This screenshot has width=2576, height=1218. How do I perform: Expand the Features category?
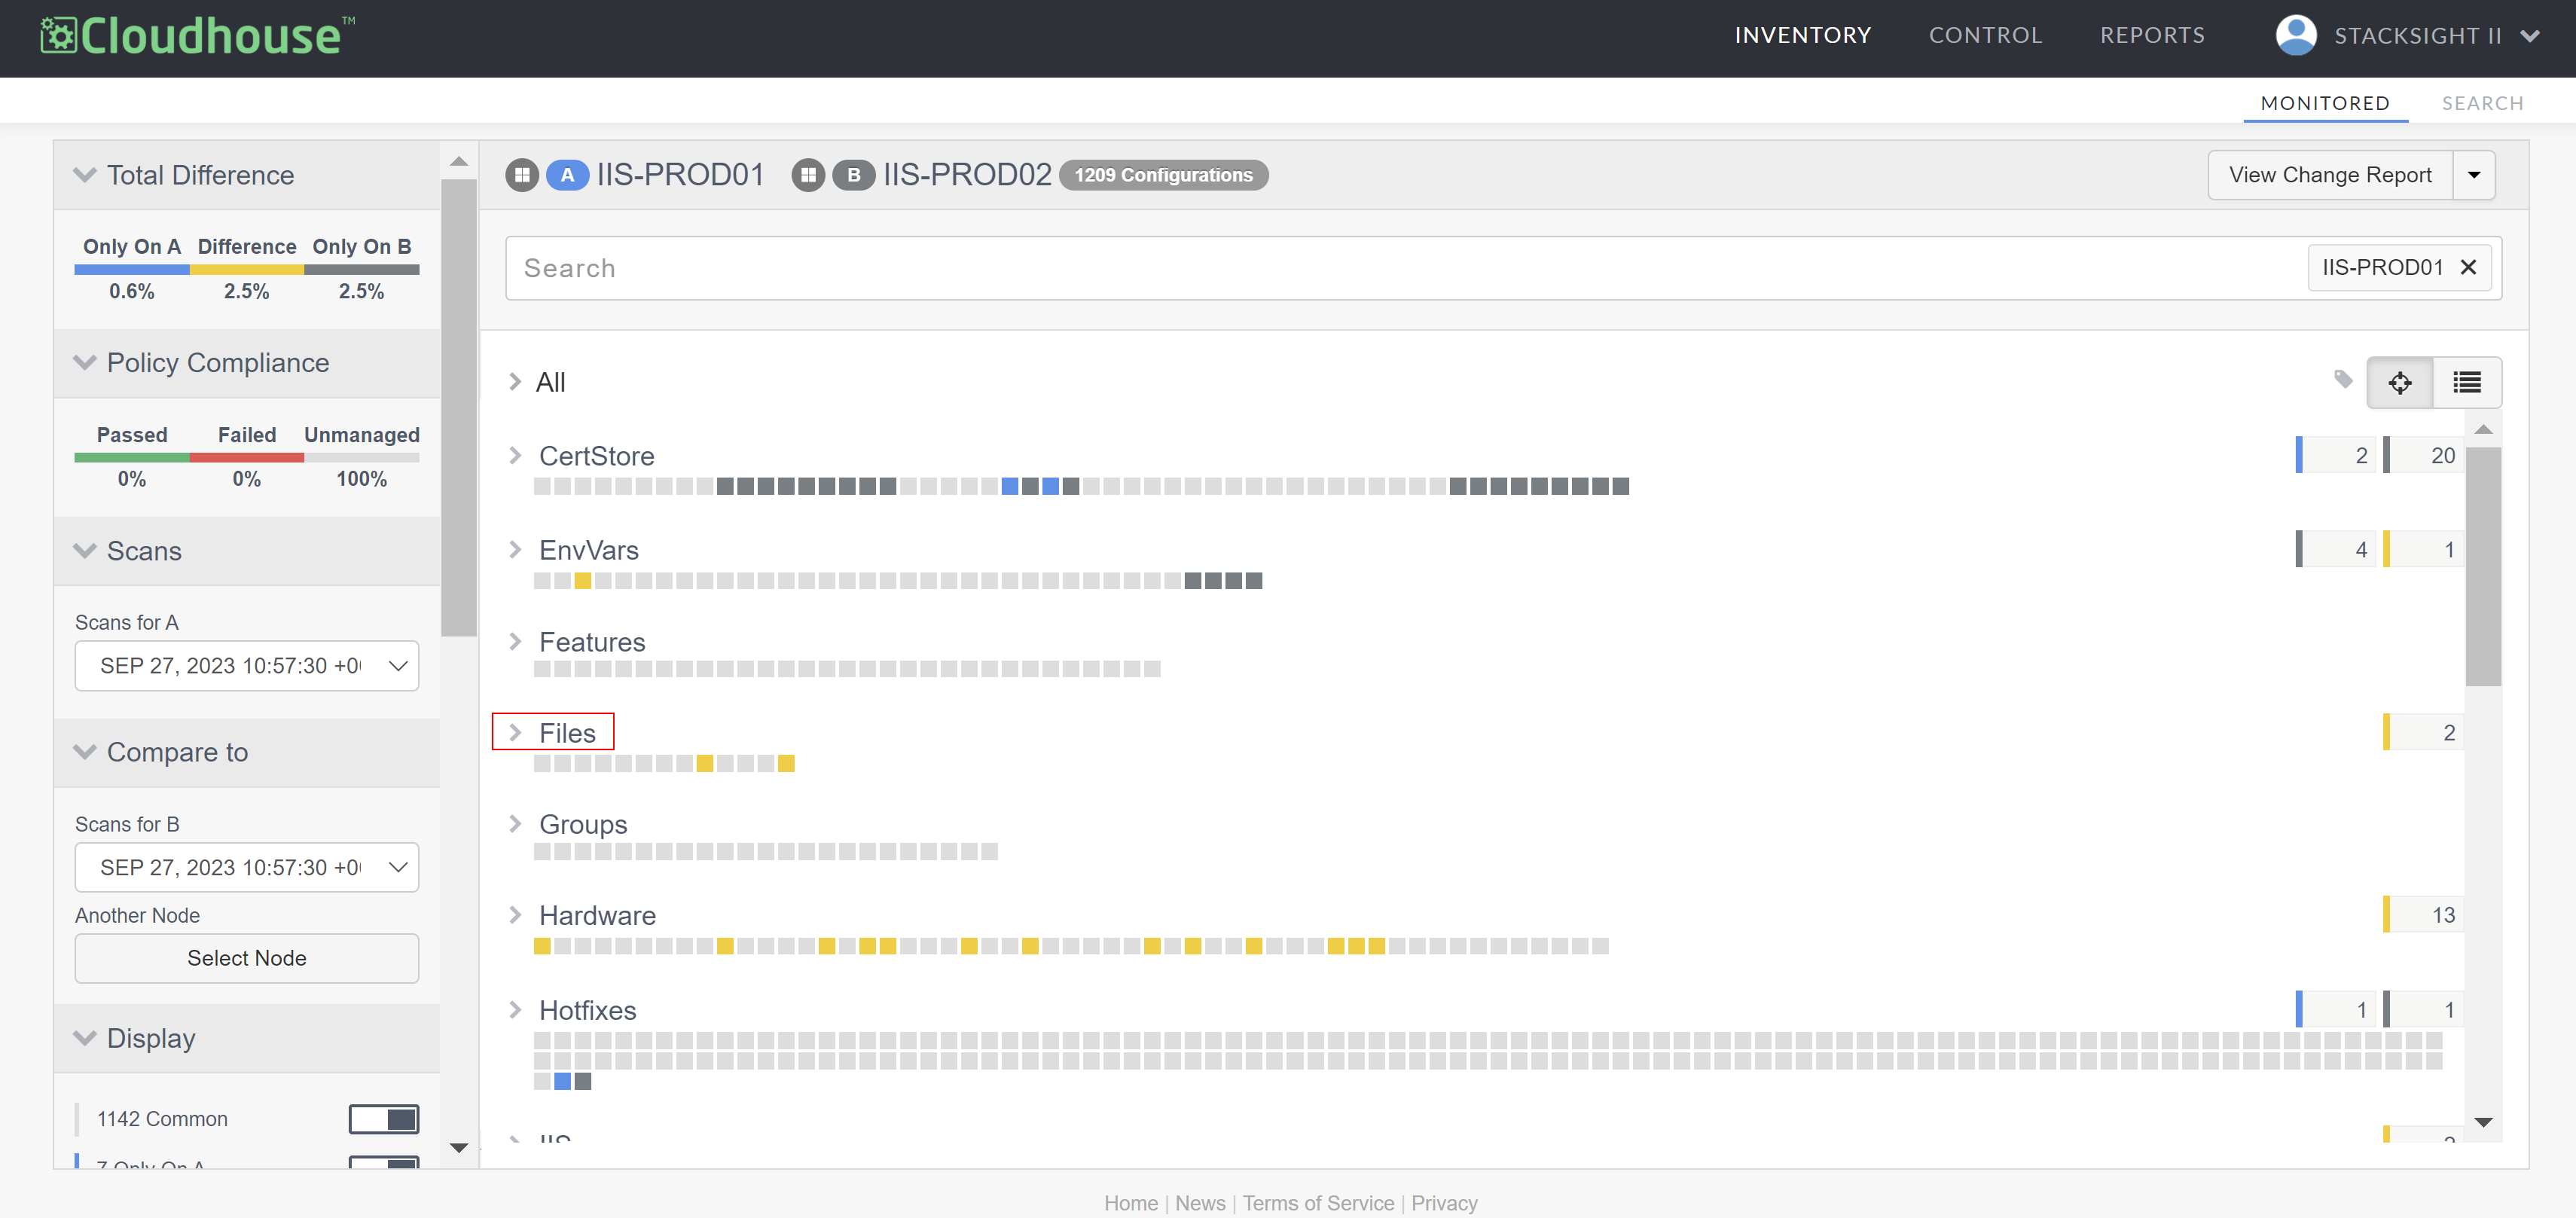click(515, 641)
